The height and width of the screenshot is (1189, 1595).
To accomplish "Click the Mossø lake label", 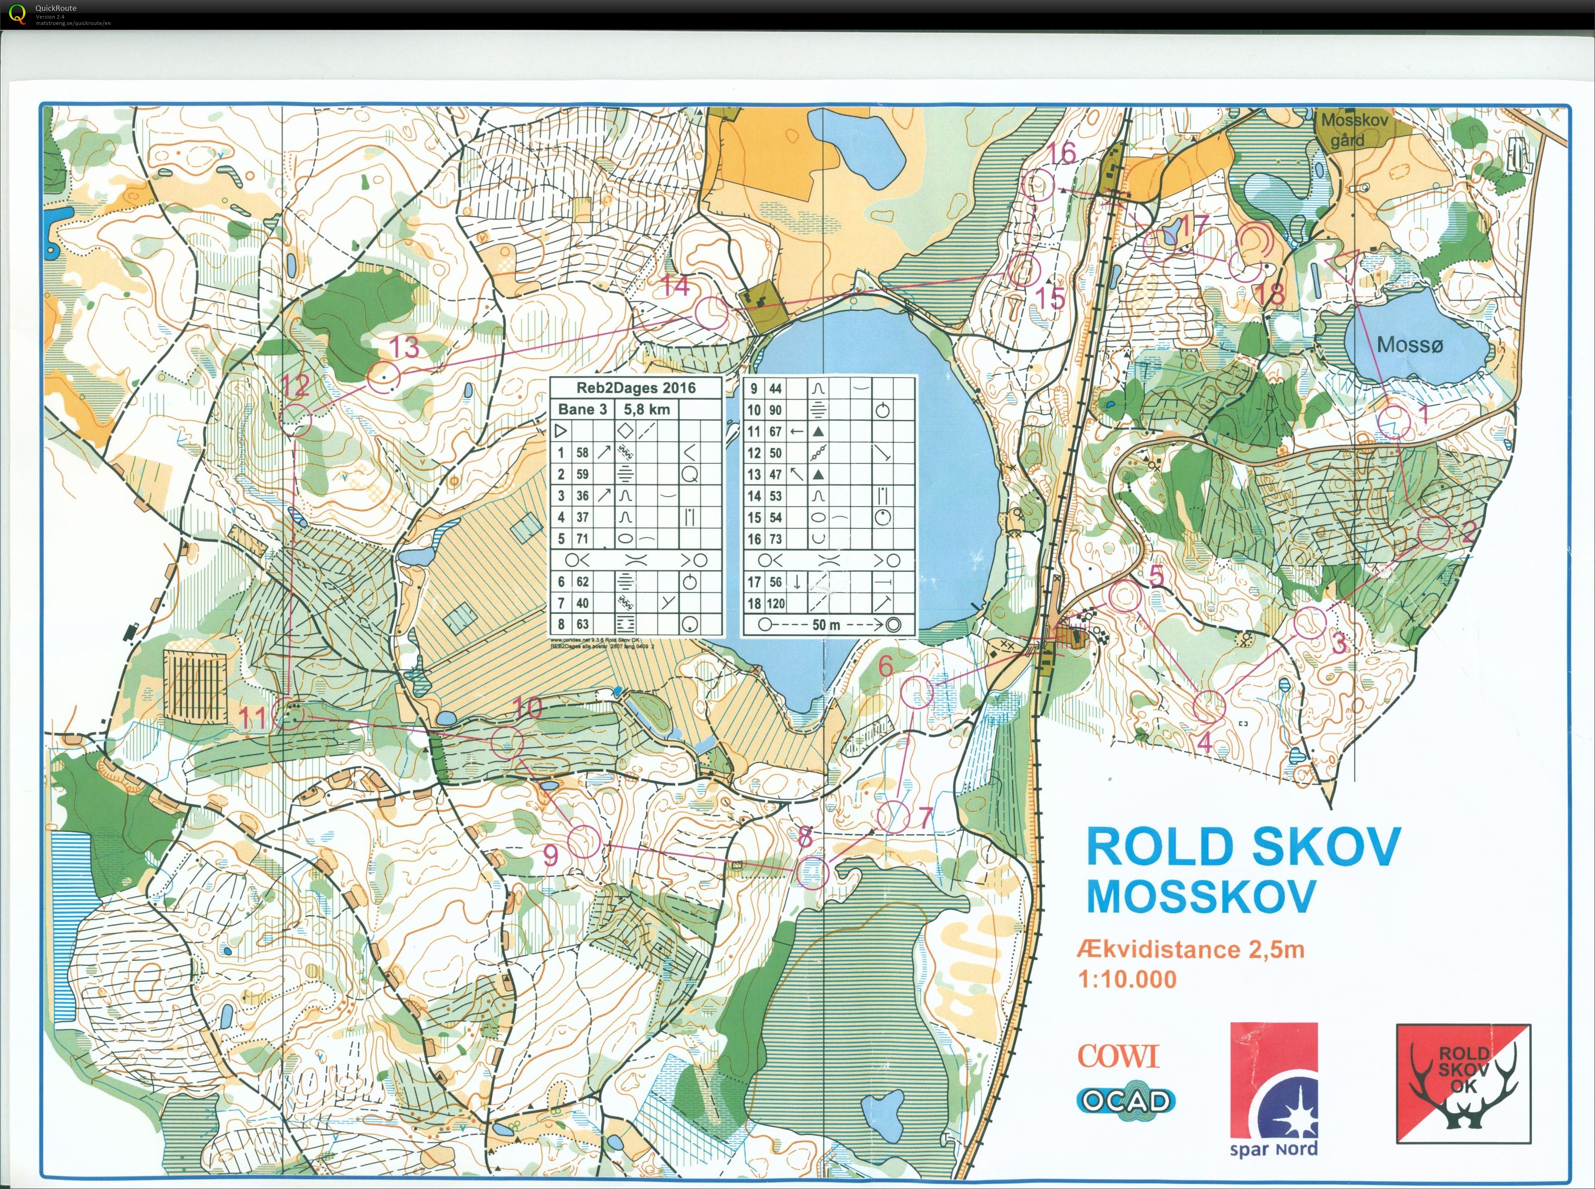I will coord(1410,345).
